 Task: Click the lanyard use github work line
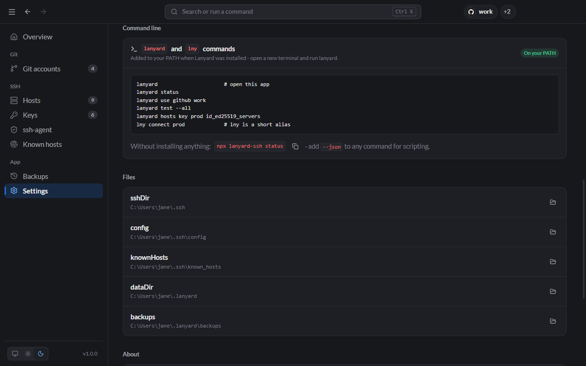[x=171, y=100]
